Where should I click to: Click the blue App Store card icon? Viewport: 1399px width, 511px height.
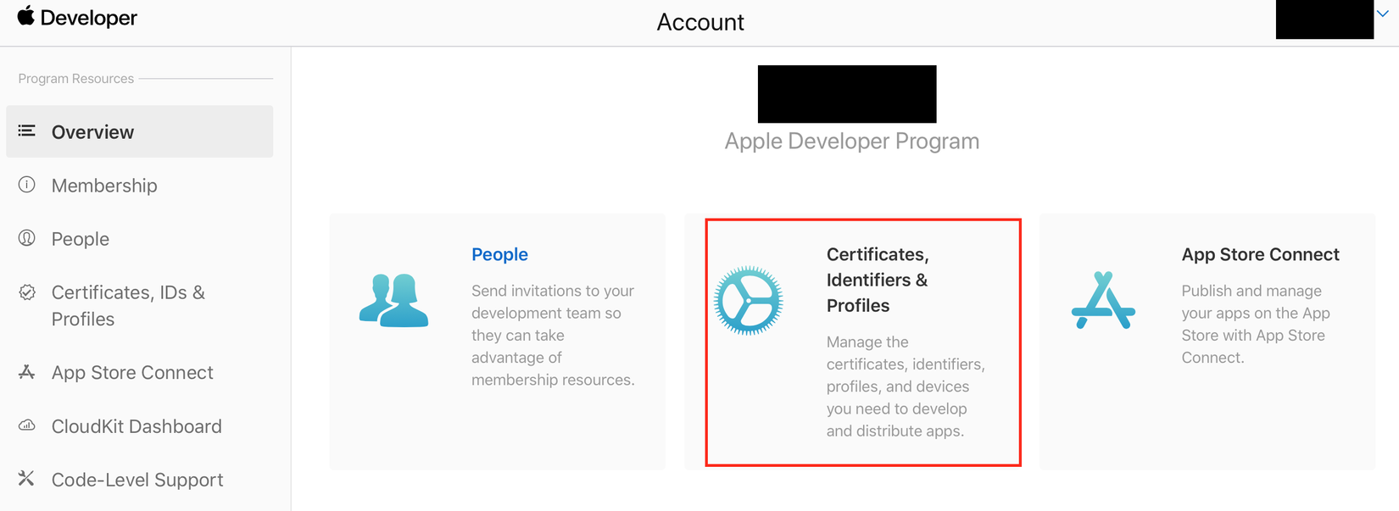(x=1103, y=301)
